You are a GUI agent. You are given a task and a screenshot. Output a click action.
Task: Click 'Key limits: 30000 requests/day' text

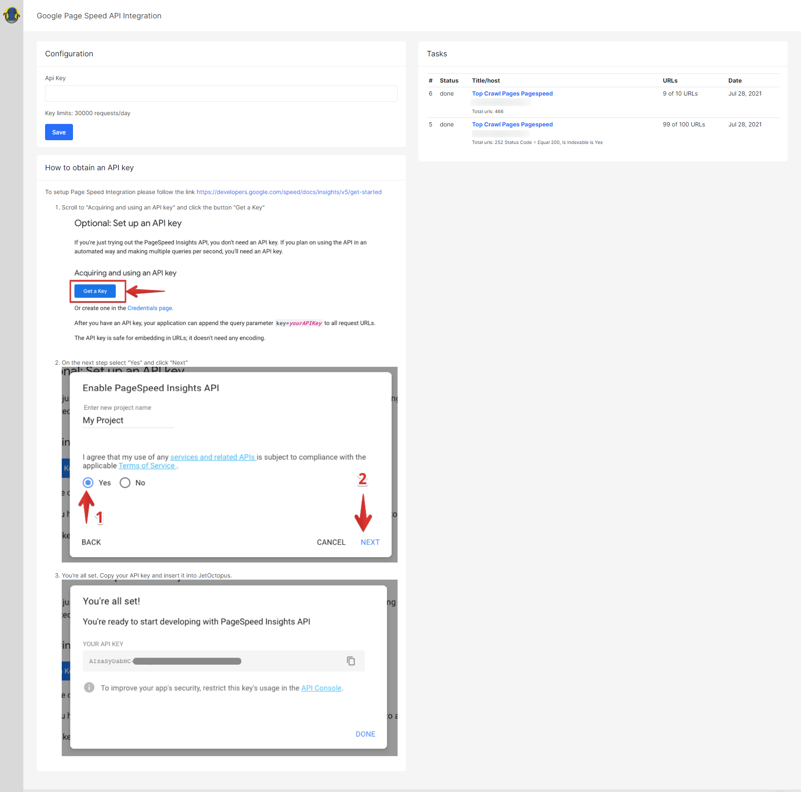click(88, 113)
